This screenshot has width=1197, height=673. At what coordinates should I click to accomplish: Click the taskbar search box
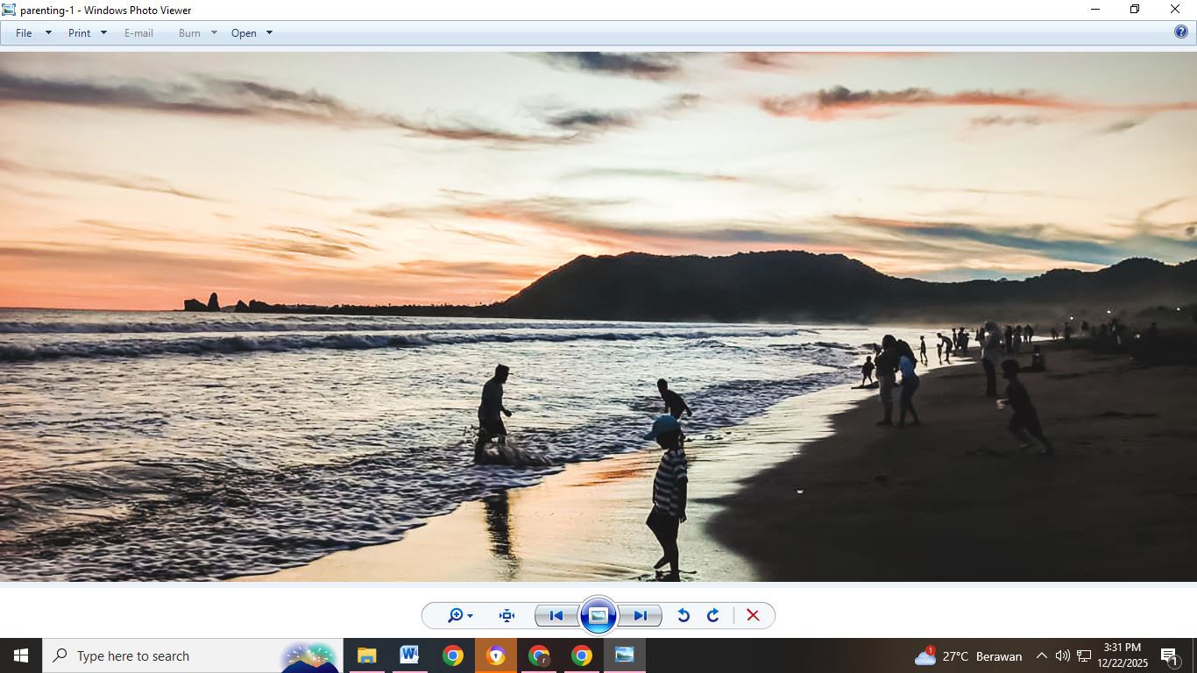[193, 655]
